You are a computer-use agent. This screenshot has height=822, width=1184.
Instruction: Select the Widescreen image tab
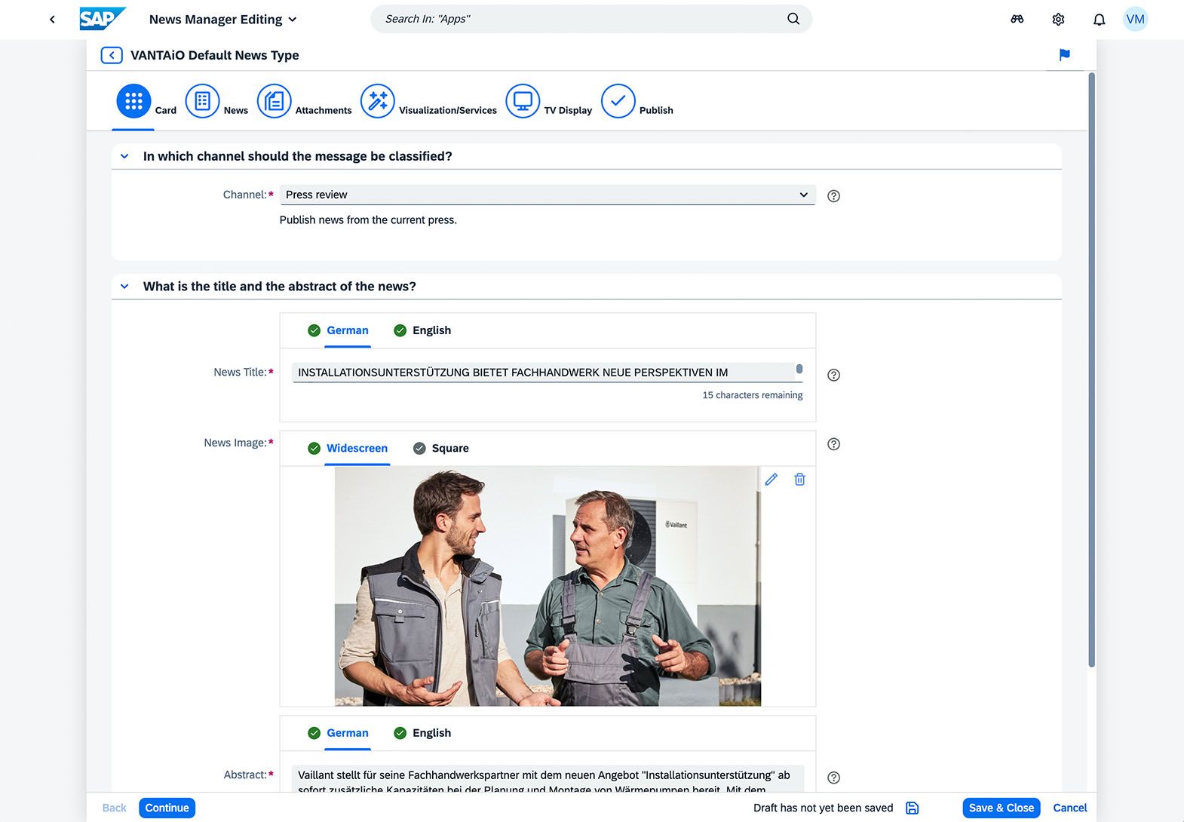348,448
